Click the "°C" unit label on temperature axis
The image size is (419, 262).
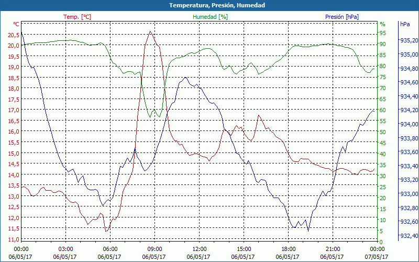pos(16,24)
